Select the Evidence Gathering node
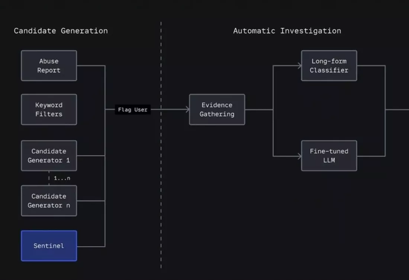The width and height of the screenshot is (409, 280). click(217, 110)
